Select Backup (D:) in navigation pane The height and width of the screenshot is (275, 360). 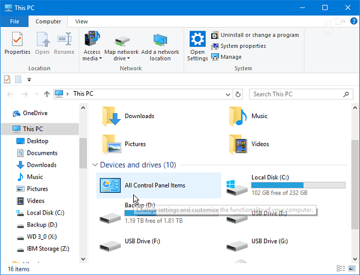coord(37,225)
